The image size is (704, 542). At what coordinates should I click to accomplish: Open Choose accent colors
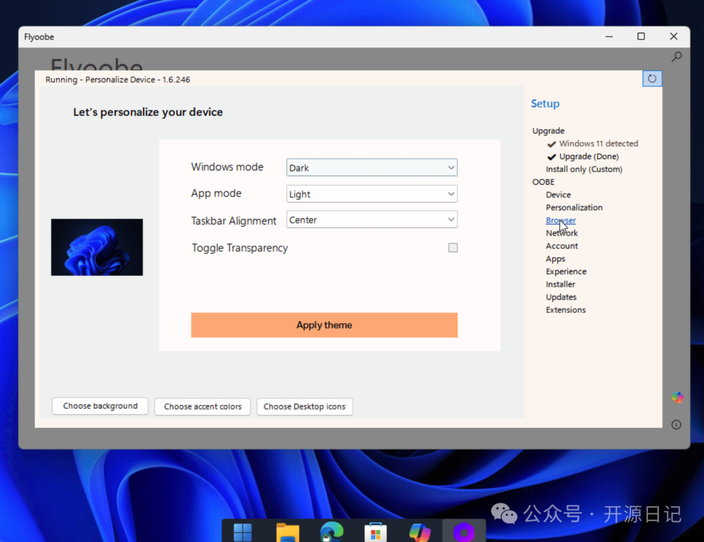tap(203, 406)
